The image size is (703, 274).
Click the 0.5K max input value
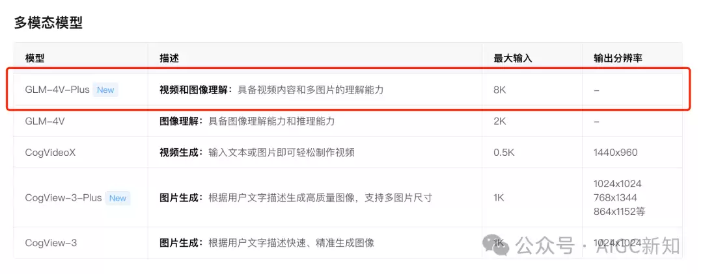point(504,153)
